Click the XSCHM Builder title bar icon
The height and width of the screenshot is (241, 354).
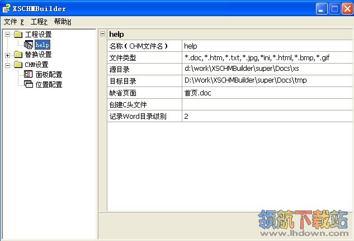tap(6, 8)
